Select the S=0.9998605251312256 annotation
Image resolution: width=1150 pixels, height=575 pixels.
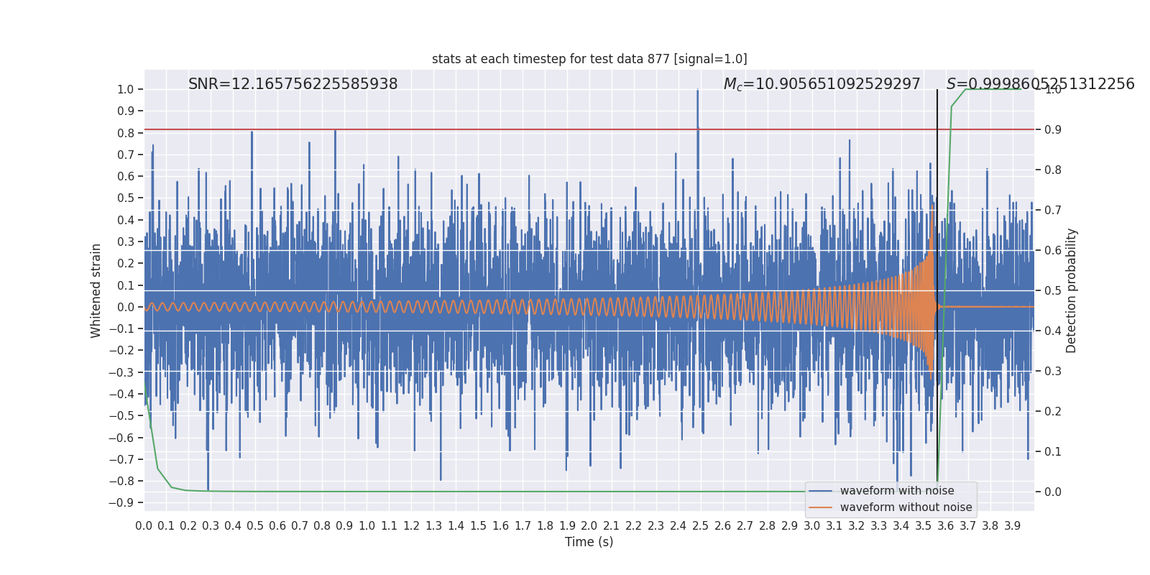pos(1040,84)
